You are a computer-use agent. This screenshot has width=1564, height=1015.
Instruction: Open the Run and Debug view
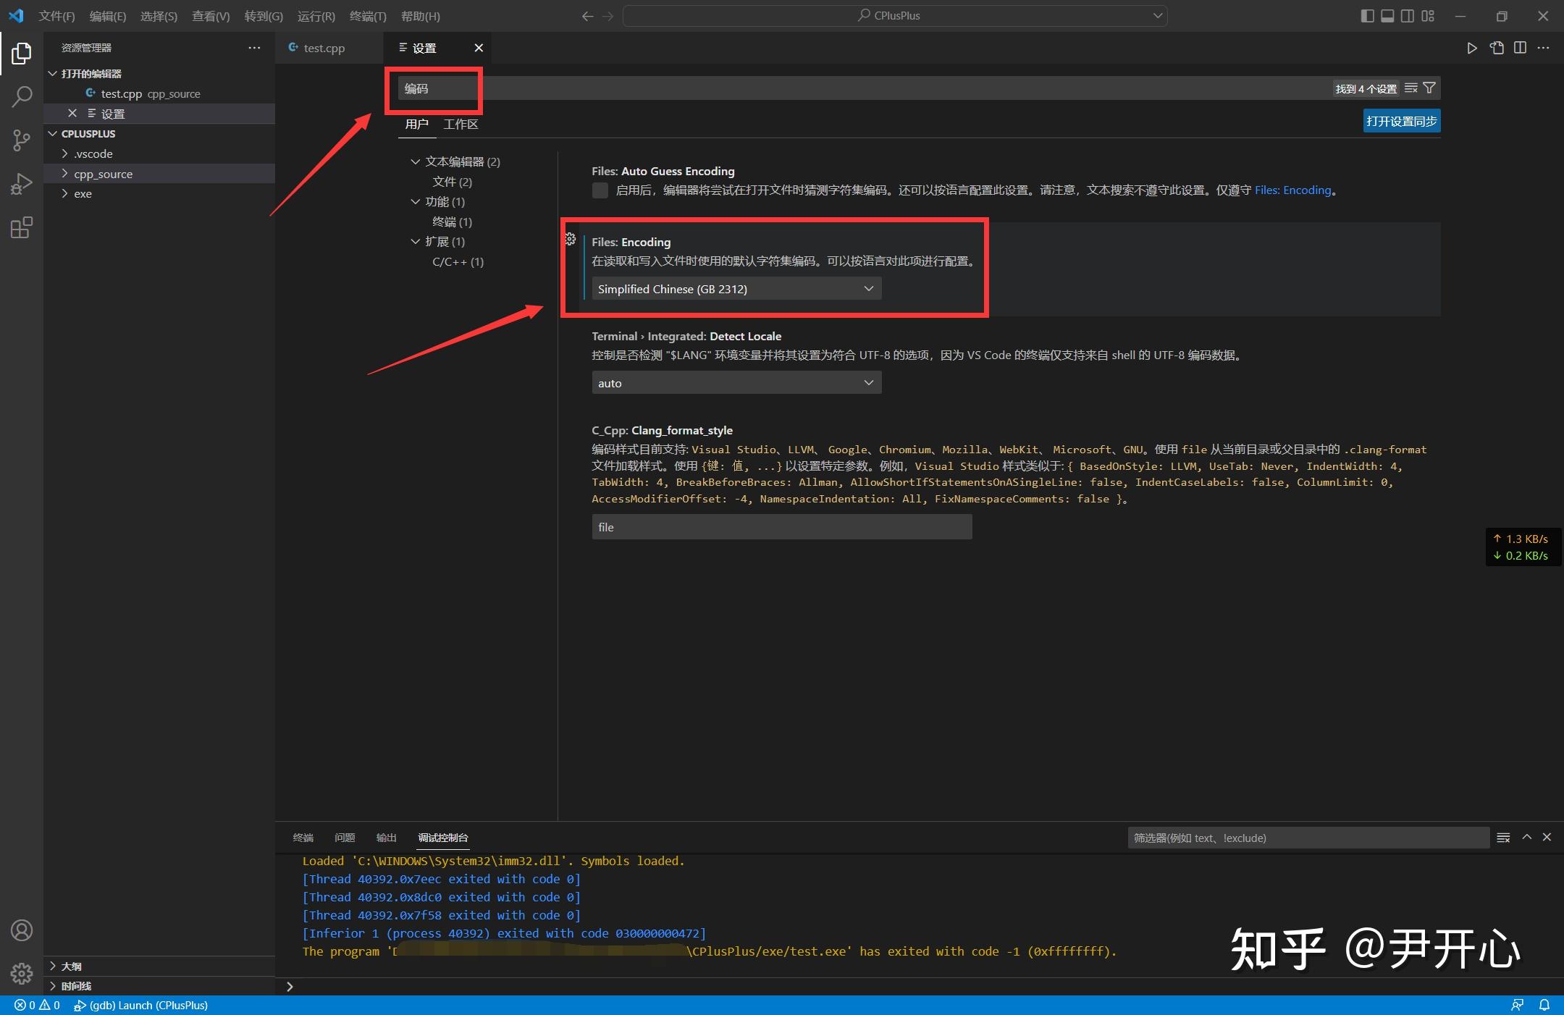[22, 184]
